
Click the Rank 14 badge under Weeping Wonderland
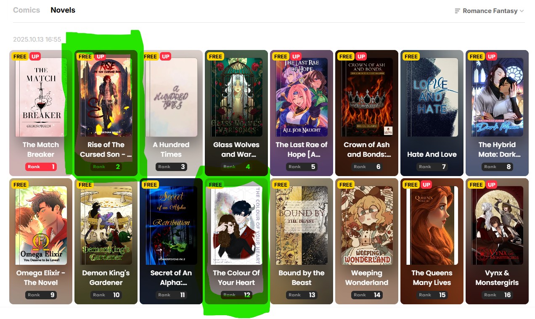(x=367, y=295)
